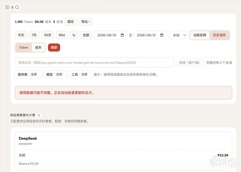The height and width of the screenshot is (172, 241).
Task: Click the 筛选（客户端）button
Action: (190, 63)
